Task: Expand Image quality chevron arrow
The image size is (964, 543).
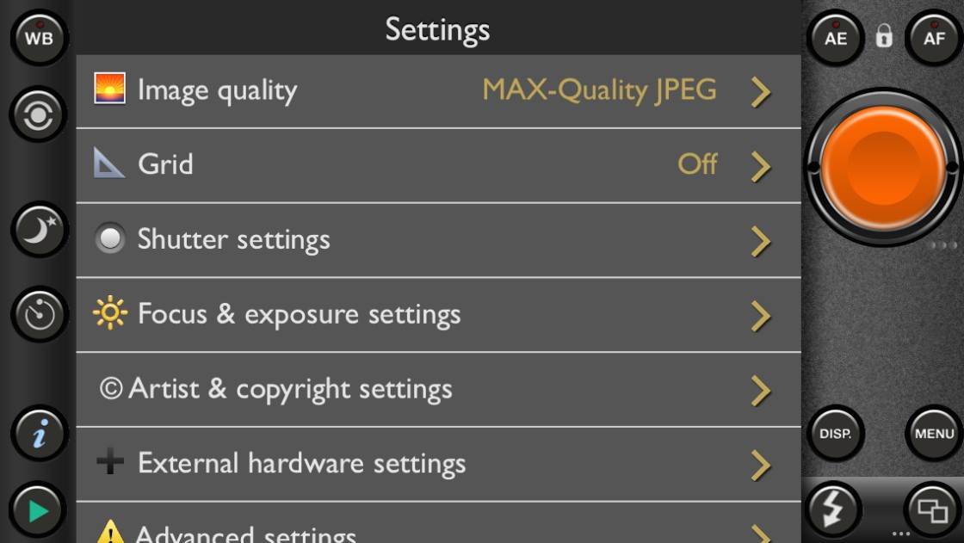Action: pos(761,91)
